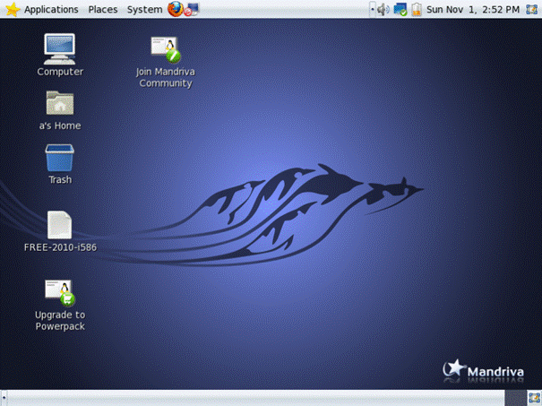Click the Mandriva star icon in panel
Screen dimensions: 542x406
pyautogui.click(x=13, y=9)
